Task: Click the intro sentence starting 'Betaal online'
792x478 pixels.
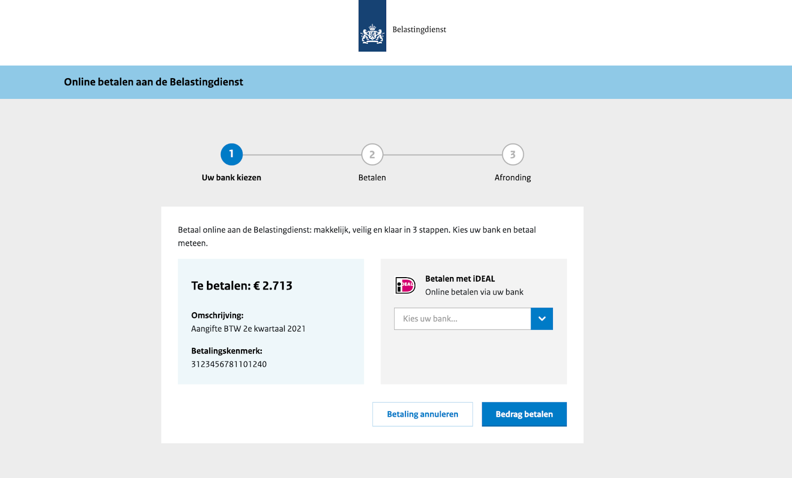Action: [357, 237]
